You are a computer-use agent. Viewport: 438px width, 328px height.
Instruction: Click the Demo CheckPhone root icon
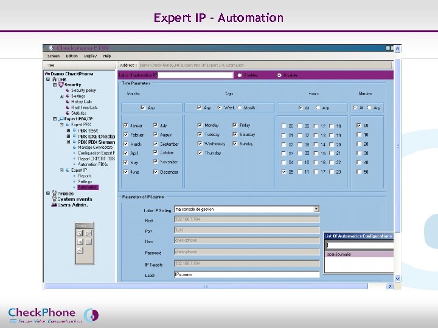pos(47,73)
